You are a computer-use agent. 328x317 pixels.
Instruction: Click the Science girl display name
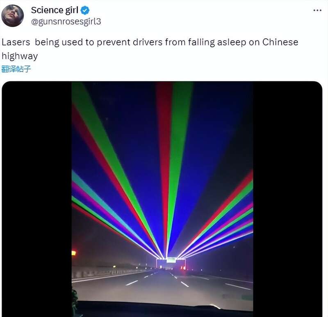coord(55,10)
